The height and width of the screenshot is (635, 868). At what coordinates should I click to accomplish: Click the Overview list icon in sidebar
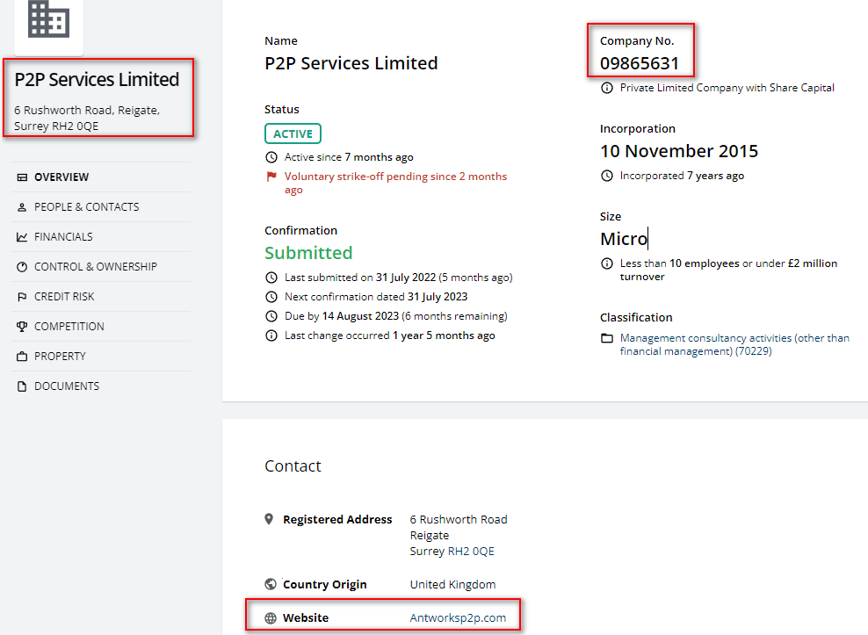22,177
